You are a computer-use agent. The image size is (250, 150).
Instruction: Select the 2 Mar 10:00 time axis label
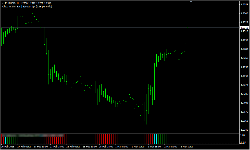tap(187, 147)
